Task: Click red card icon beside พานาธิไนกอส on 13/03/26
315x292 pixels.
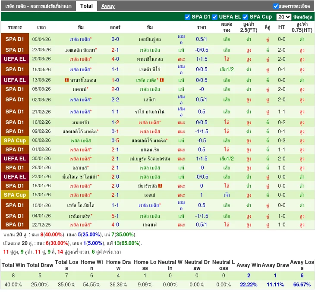Action: tap(67, 80)
